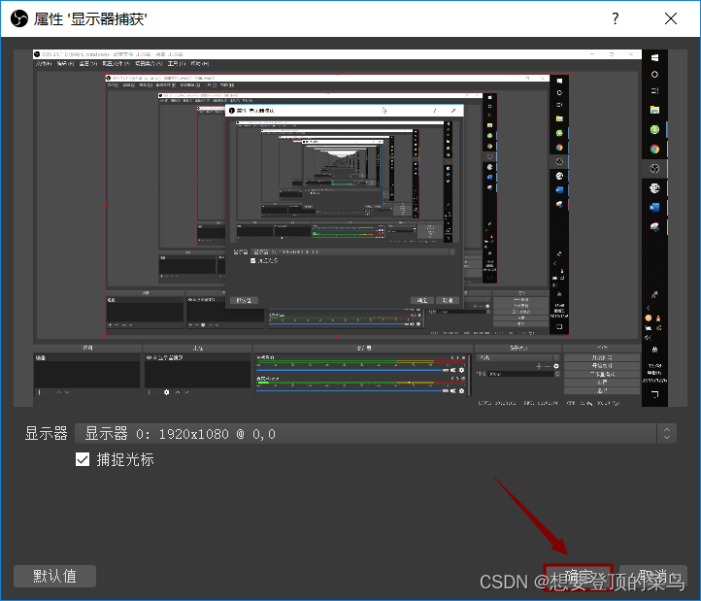Click the display capture preview area
The height and width of the screenshot is (601, 701).
point(350,228)
